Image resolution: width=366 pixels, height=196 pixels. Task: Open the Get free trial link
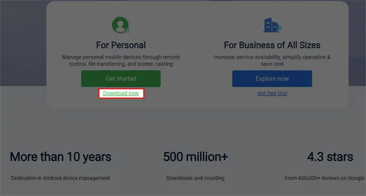(272, 93)
